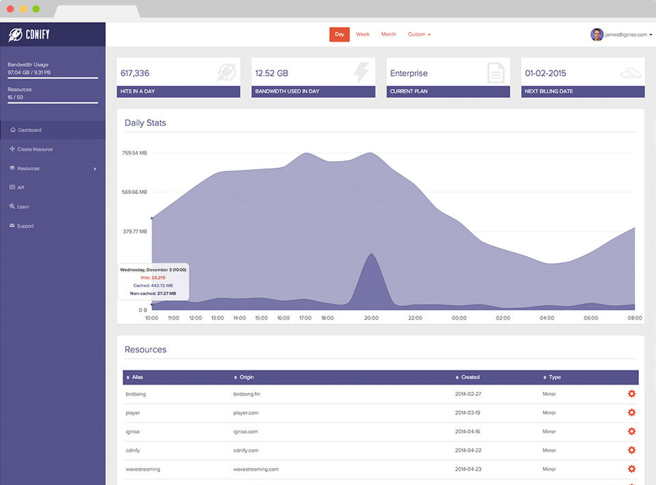Select the Day view tab

click(340, 34)
